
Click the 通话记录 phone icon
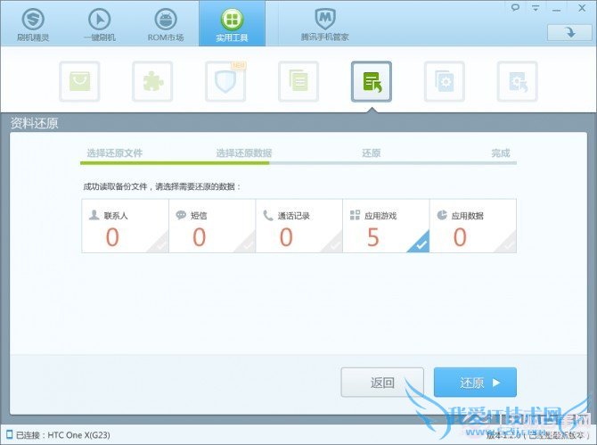coord(268,215)
